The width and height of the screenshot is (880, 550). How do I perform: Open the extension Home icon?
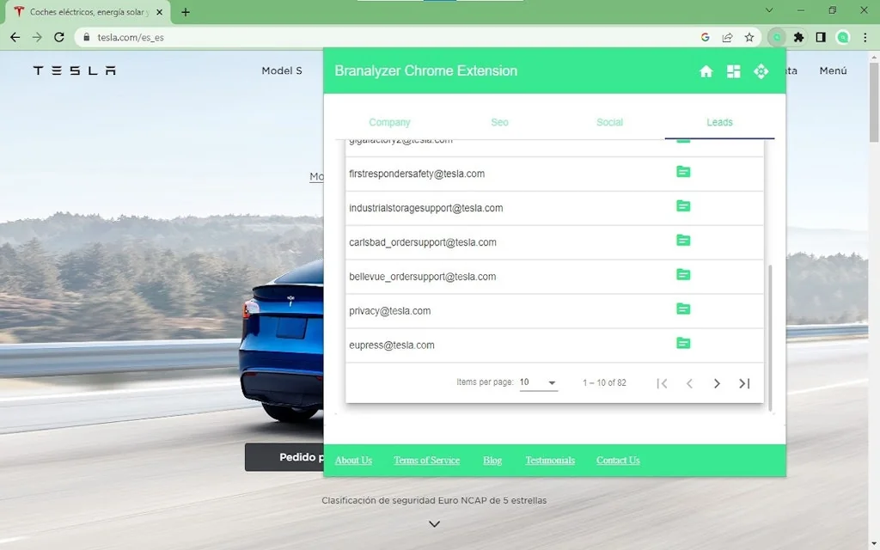(x=706, y=71)
